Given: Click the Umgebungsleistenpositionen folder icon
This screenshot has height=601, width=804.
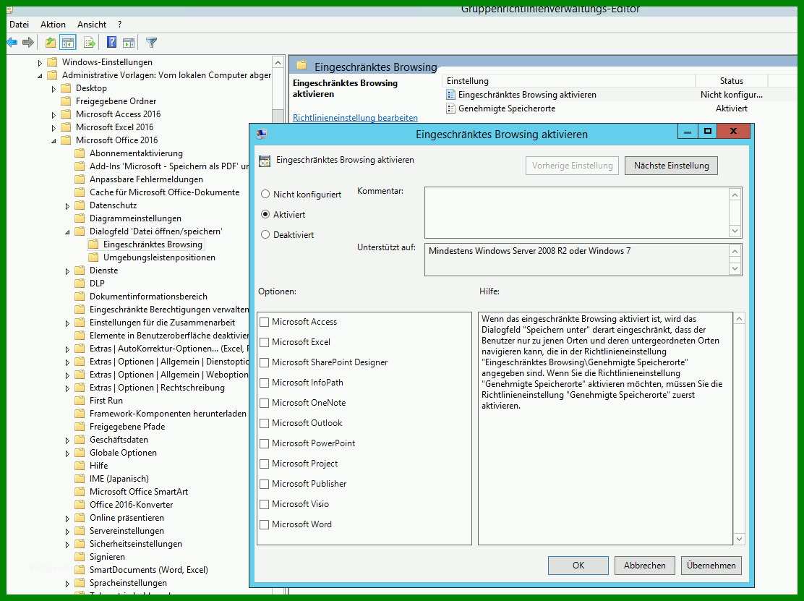Looking at the screenshot, I should click(x=93, y=257).
